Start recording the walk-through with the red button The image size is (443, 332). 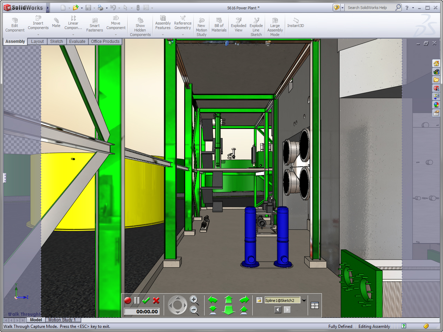coord(128,301)
